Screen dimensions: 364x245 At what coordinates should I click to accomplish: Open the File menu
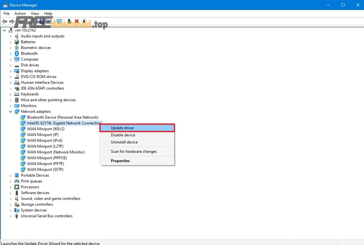point(6,13)
